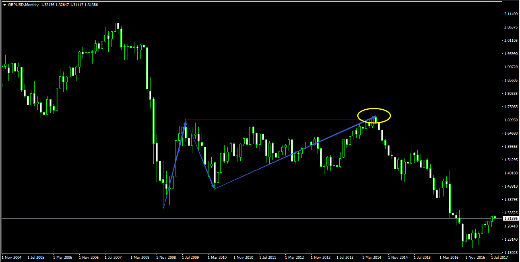
Task: Select the steep falling blue line after the 2009 peak
Action: (199, 154)
